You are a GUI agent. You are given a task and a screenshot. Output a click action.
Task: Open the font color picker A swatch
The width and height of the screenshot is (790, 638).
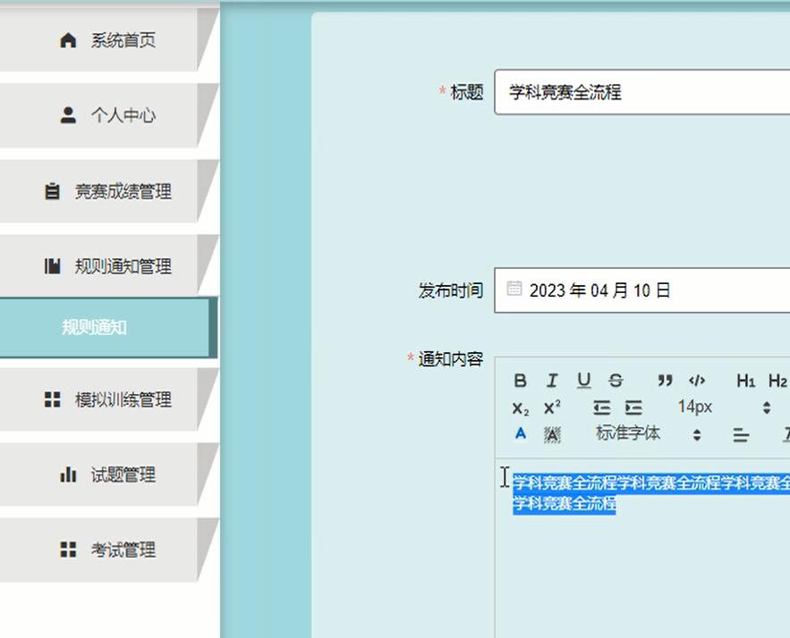[x=519, y=435]
